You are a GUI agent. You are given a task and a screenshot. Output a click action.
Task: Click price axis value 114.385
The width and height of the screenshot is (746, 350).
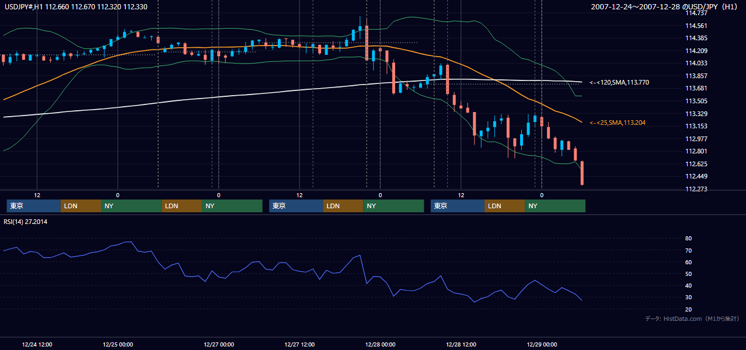696,38
